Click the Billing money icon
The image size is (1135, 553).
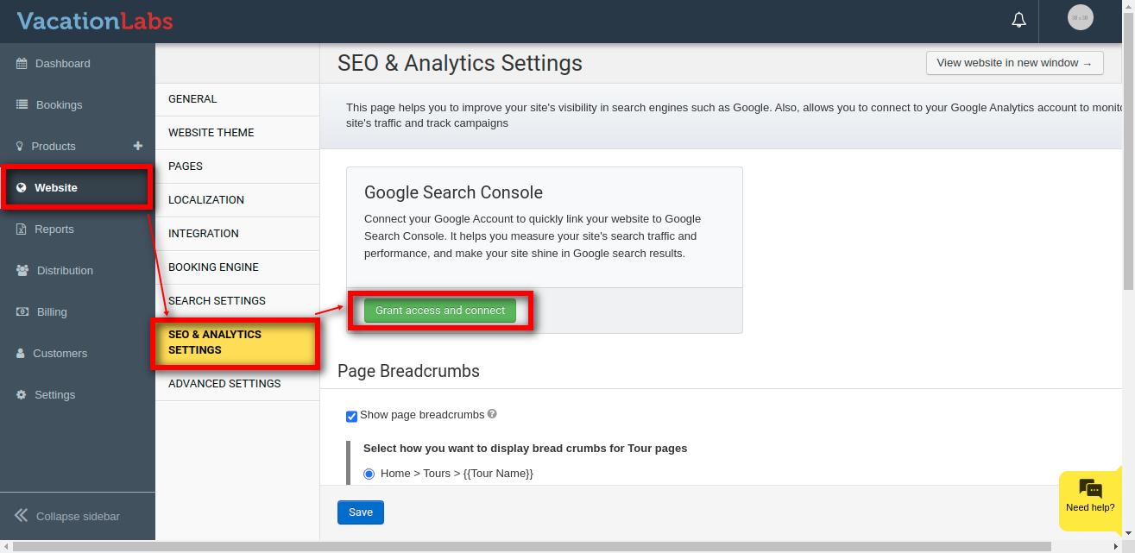[22, 311]
